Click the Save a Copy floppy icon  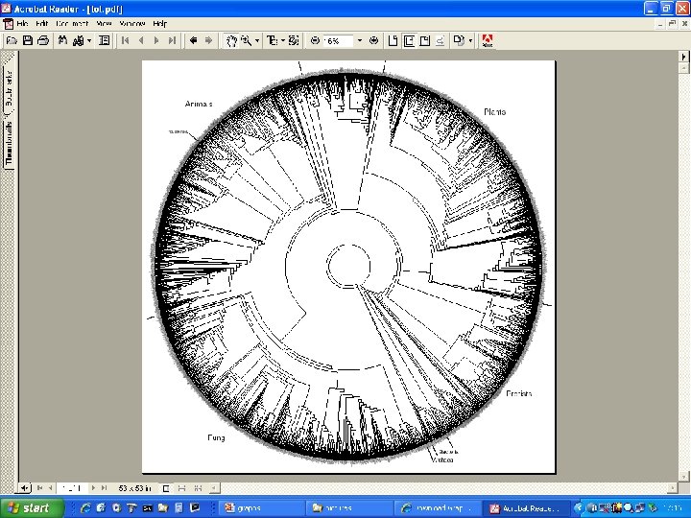(x=28, y=41)
